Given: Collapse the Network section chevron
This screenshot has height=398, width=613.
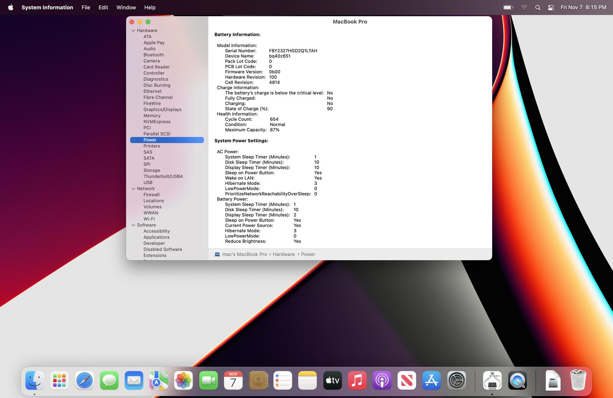Looking at the screenshot, I should [133, 189].
